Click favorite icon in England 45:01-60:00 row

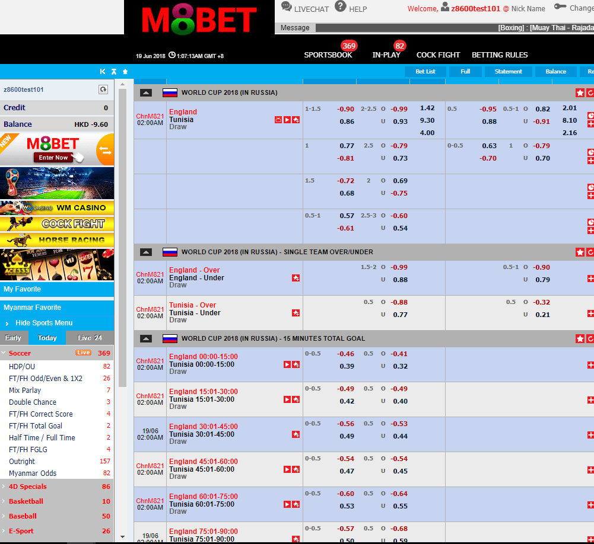coord(296,469)
